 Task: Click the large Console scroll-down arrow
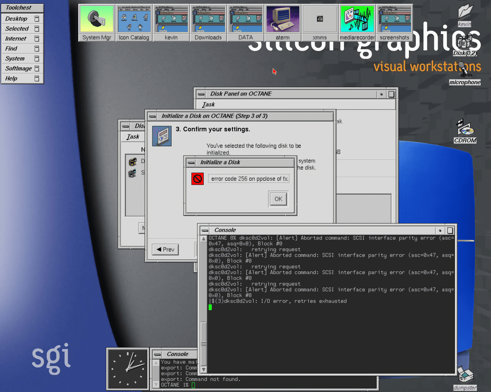(x=204, y=369)
